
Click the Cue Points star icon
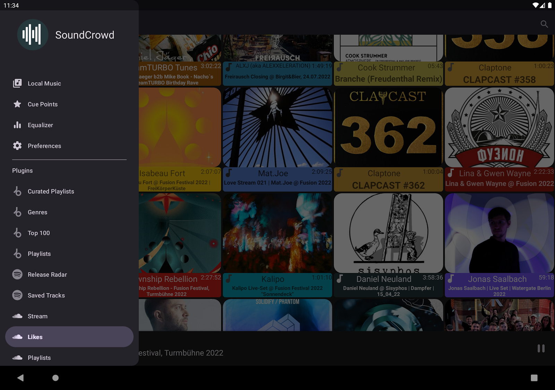tap(17, 104)
